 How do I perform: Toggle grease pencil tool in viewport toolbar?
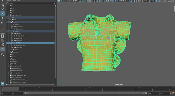[85, 1]
